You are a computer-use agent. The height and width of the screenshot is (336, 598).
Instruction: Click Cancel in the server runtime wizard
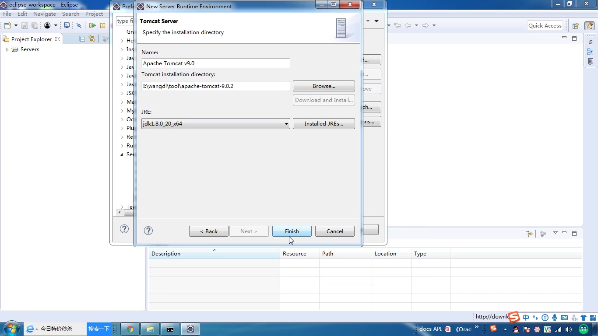(x=335, y=231)
